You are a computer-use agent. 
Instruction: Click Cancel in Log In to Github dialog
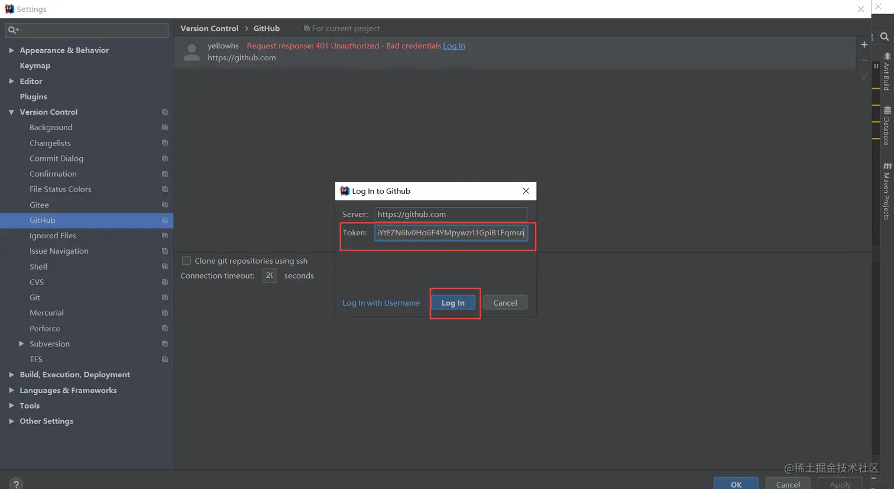(505, 303)
